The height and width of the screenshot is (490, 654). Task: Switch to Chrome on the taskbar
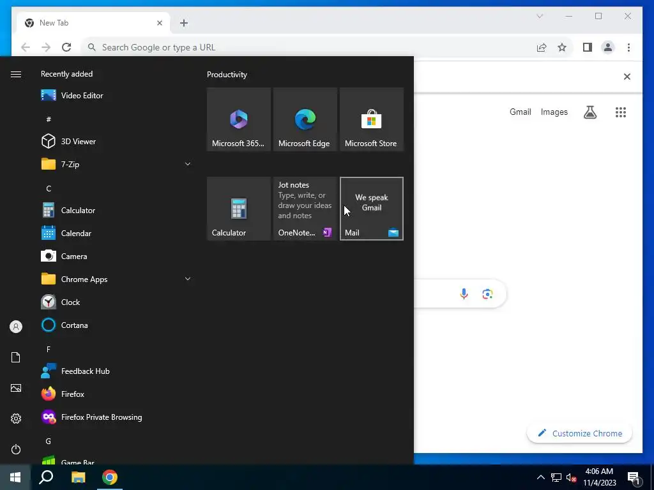click(110, 477)
